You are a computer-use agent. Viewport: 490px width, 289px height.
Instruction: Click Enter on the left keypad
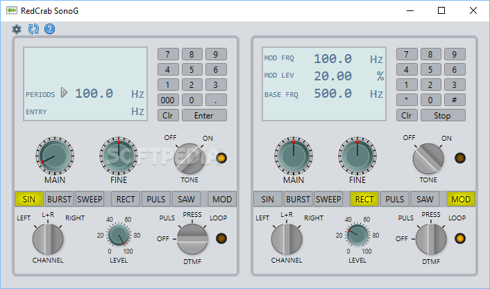[x=204, y=116]
